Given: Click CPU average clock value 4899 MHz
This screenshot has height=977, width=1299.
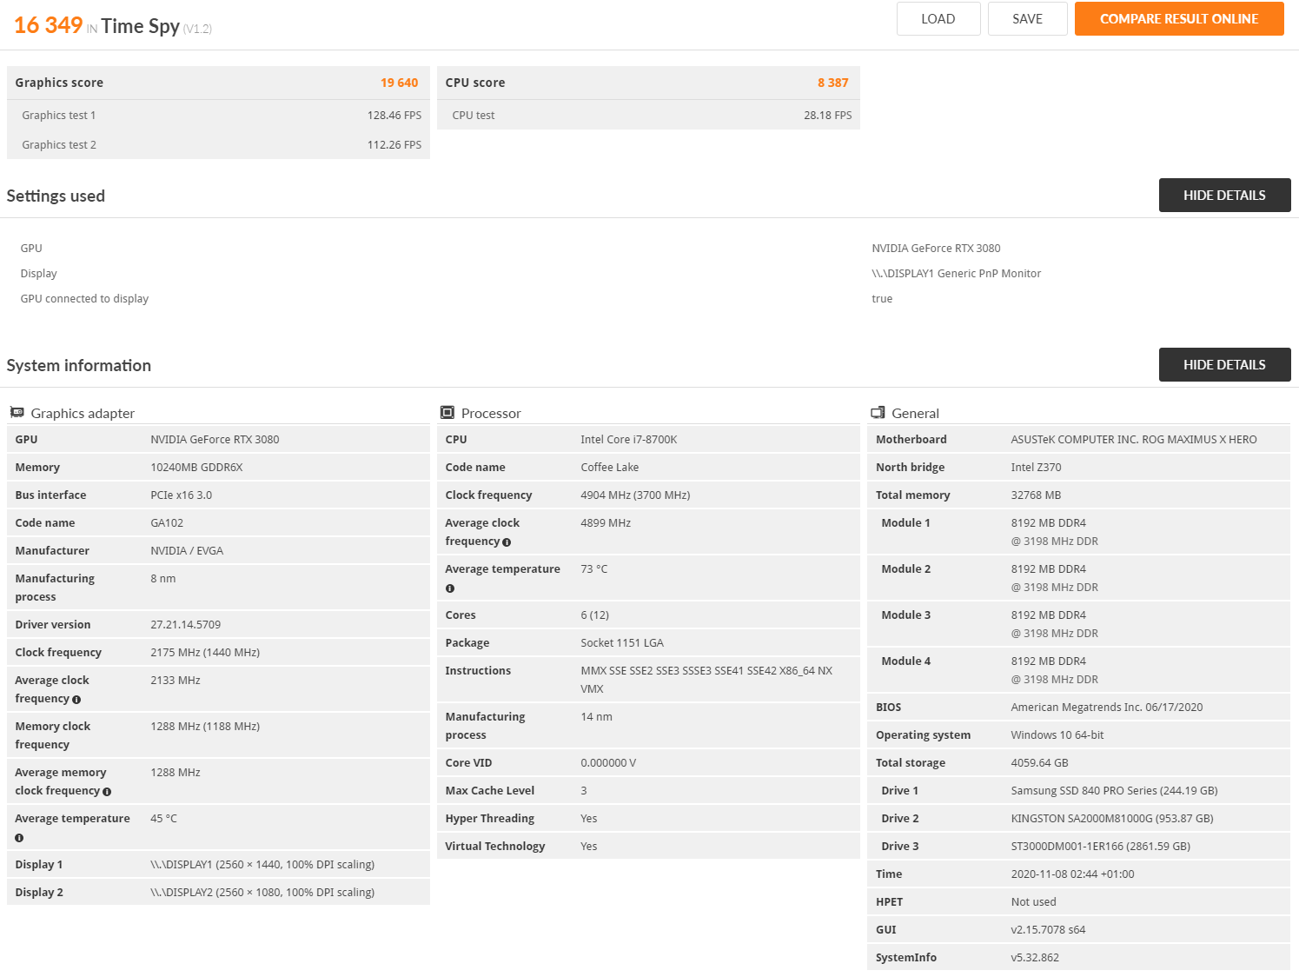Looking at the screenshot, I should click(606, 522).
